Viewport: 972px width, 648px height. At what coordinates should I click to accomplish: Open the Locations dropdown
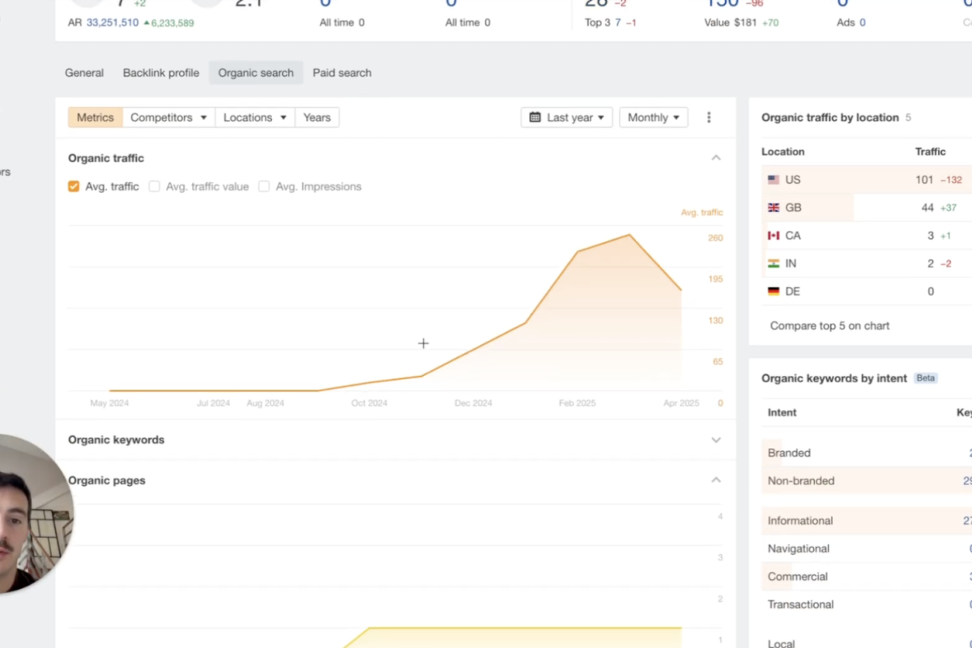[x=255, y=117]
